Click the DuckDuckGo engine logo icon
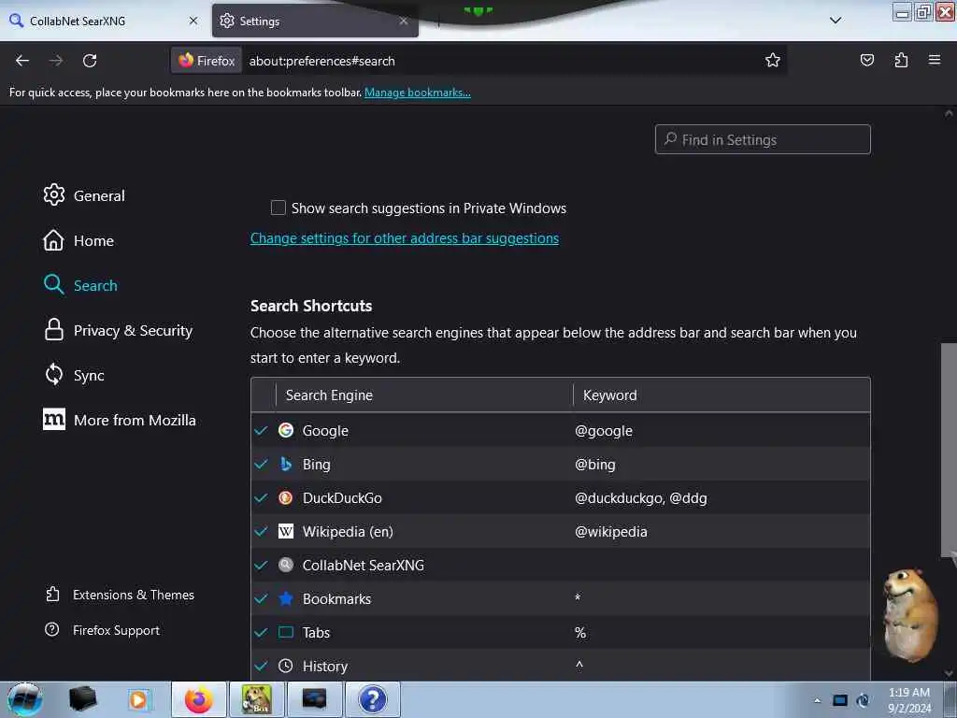957x718 pixels. [286, 497]
